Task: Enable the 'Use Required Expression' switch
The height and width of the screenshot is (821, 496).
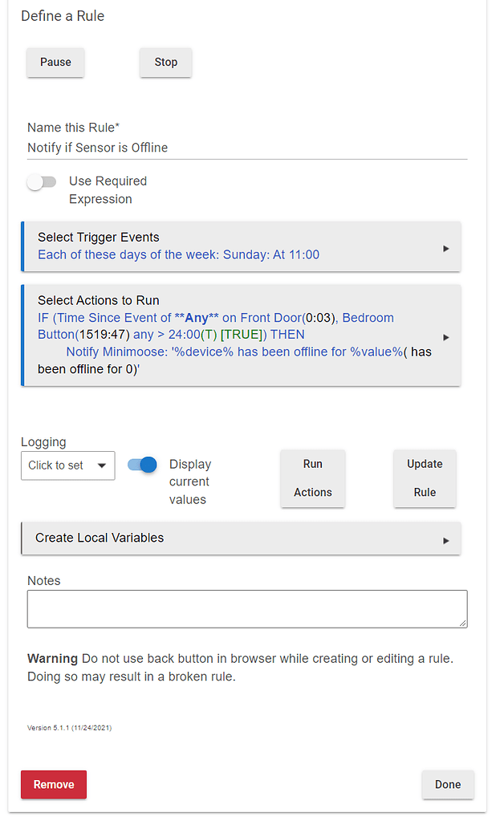Action: point(42,181)
